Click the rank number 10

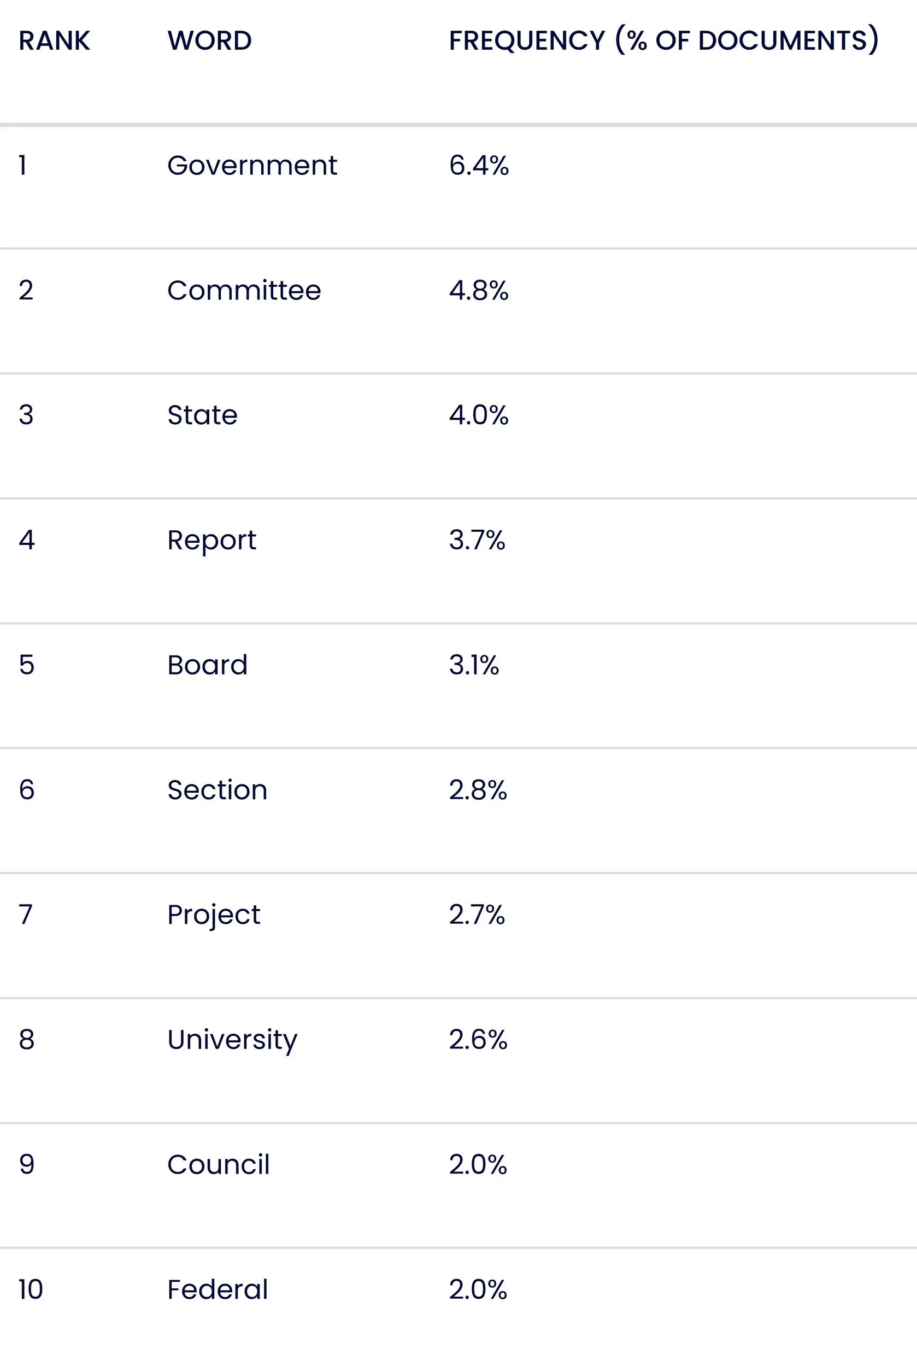pos(31,1289)
